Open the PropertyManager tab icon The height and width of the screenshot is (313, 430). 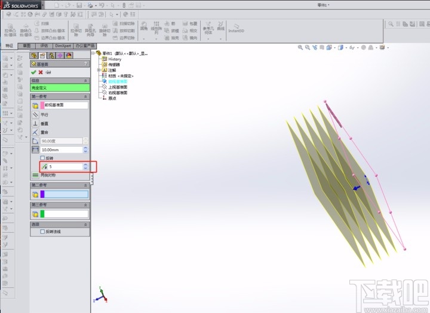tap(42, 56)
